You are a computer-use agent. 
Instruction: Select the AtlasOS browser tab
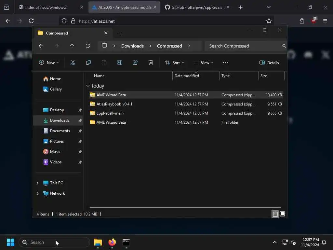pyautogui.click(x=124, y=7)
